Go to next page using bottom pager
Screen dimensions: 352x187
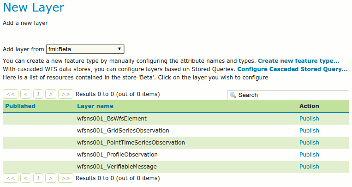coord(51,178)
